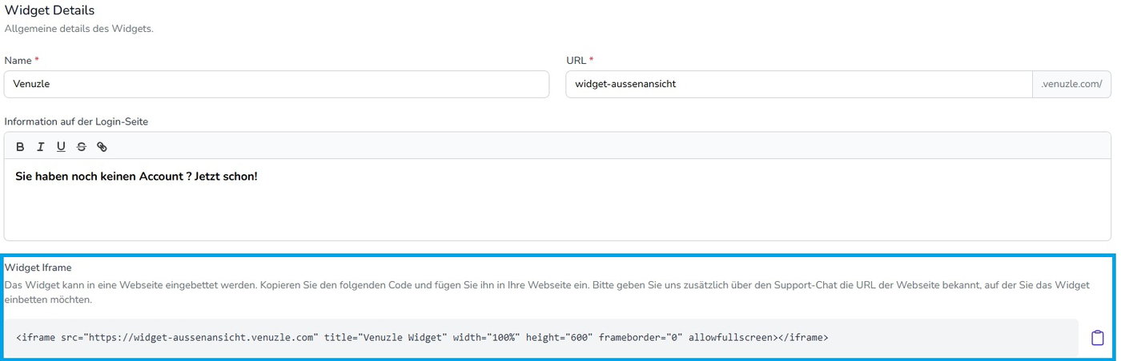
Task: Click the iframe embed code snippet
Action: tap(422, 338)
